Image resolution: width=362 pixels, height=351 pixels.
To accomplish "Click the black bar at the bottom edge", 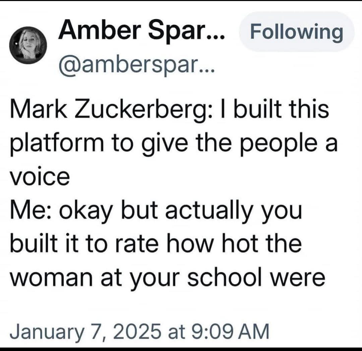I will tap(181, 348).
